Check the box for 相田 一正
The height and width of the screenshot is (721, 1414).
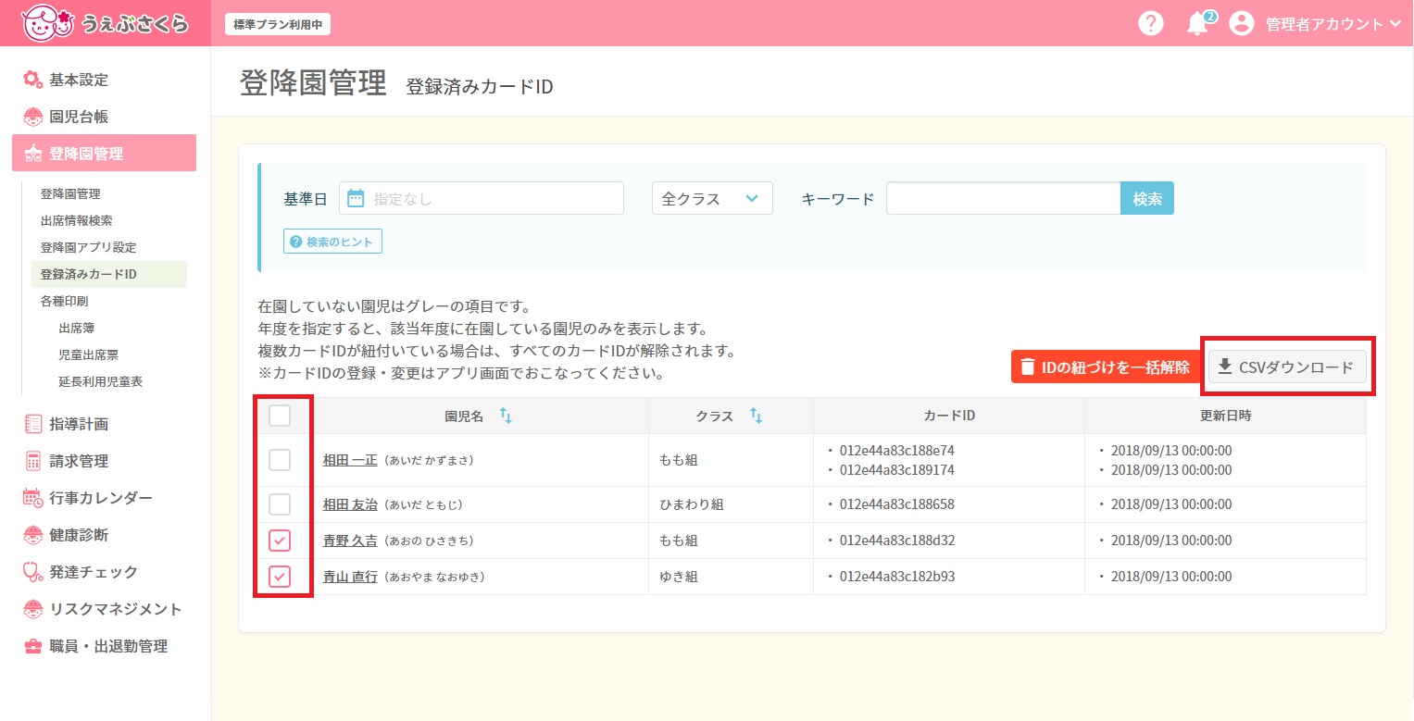[280, 460]
